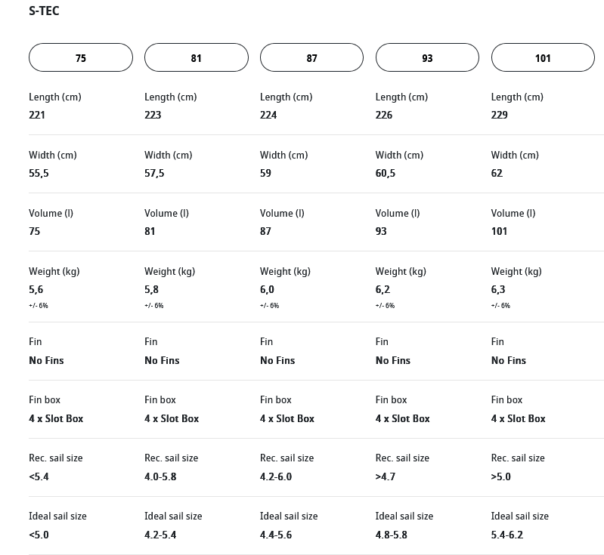The height and width of the screenshot is (555, 604).
Task: Select the weight value 6,0
Action: [267, 289]
